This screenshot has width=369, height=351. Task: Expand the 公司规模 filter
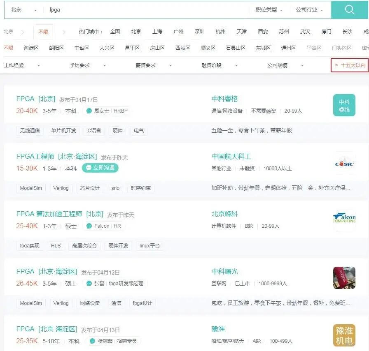[285, 65]
